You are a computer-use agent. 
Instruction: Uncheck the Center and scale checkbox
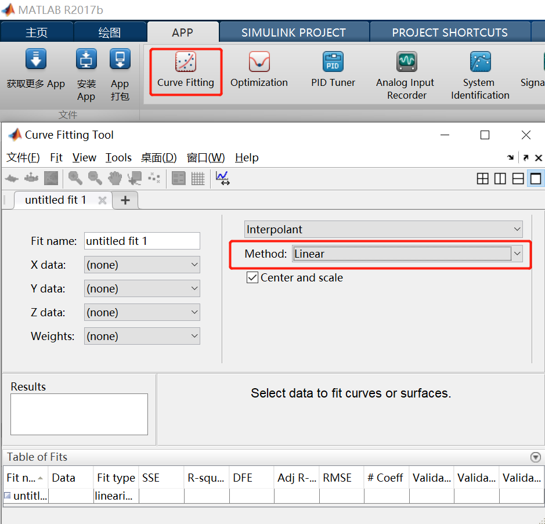[252, 277]
